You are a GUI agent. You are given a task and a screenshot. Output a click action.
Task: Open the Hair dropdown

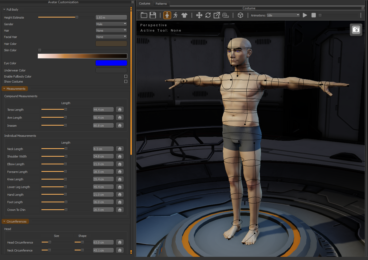[111, 30]
